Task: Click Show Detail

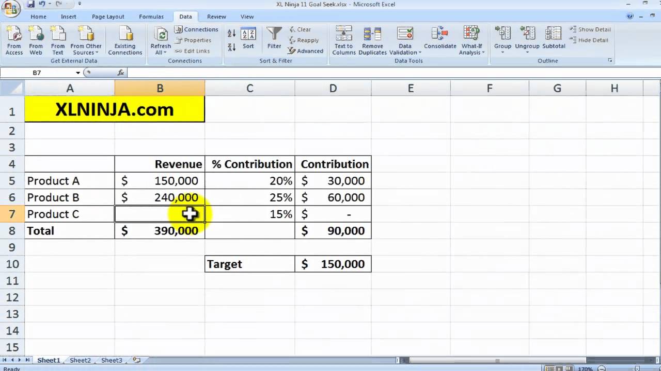Action: click(x=590, y=29)
